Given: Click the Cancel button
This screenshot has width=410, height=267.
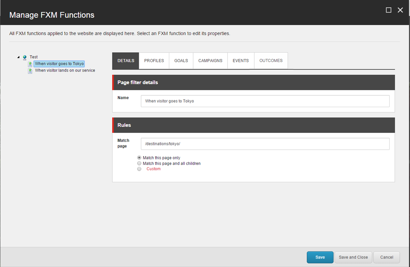Looking at the screenshot, I should (386, 257).
